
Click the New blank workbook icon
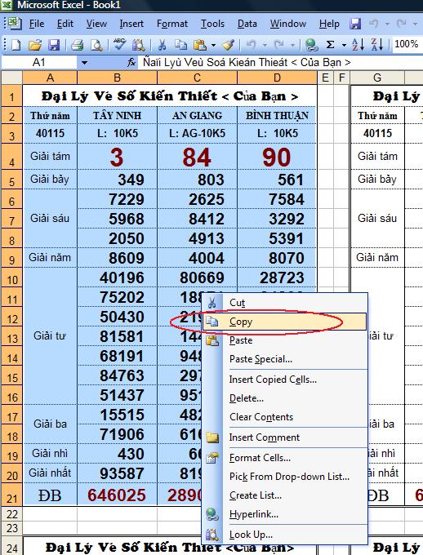(16, 45)
